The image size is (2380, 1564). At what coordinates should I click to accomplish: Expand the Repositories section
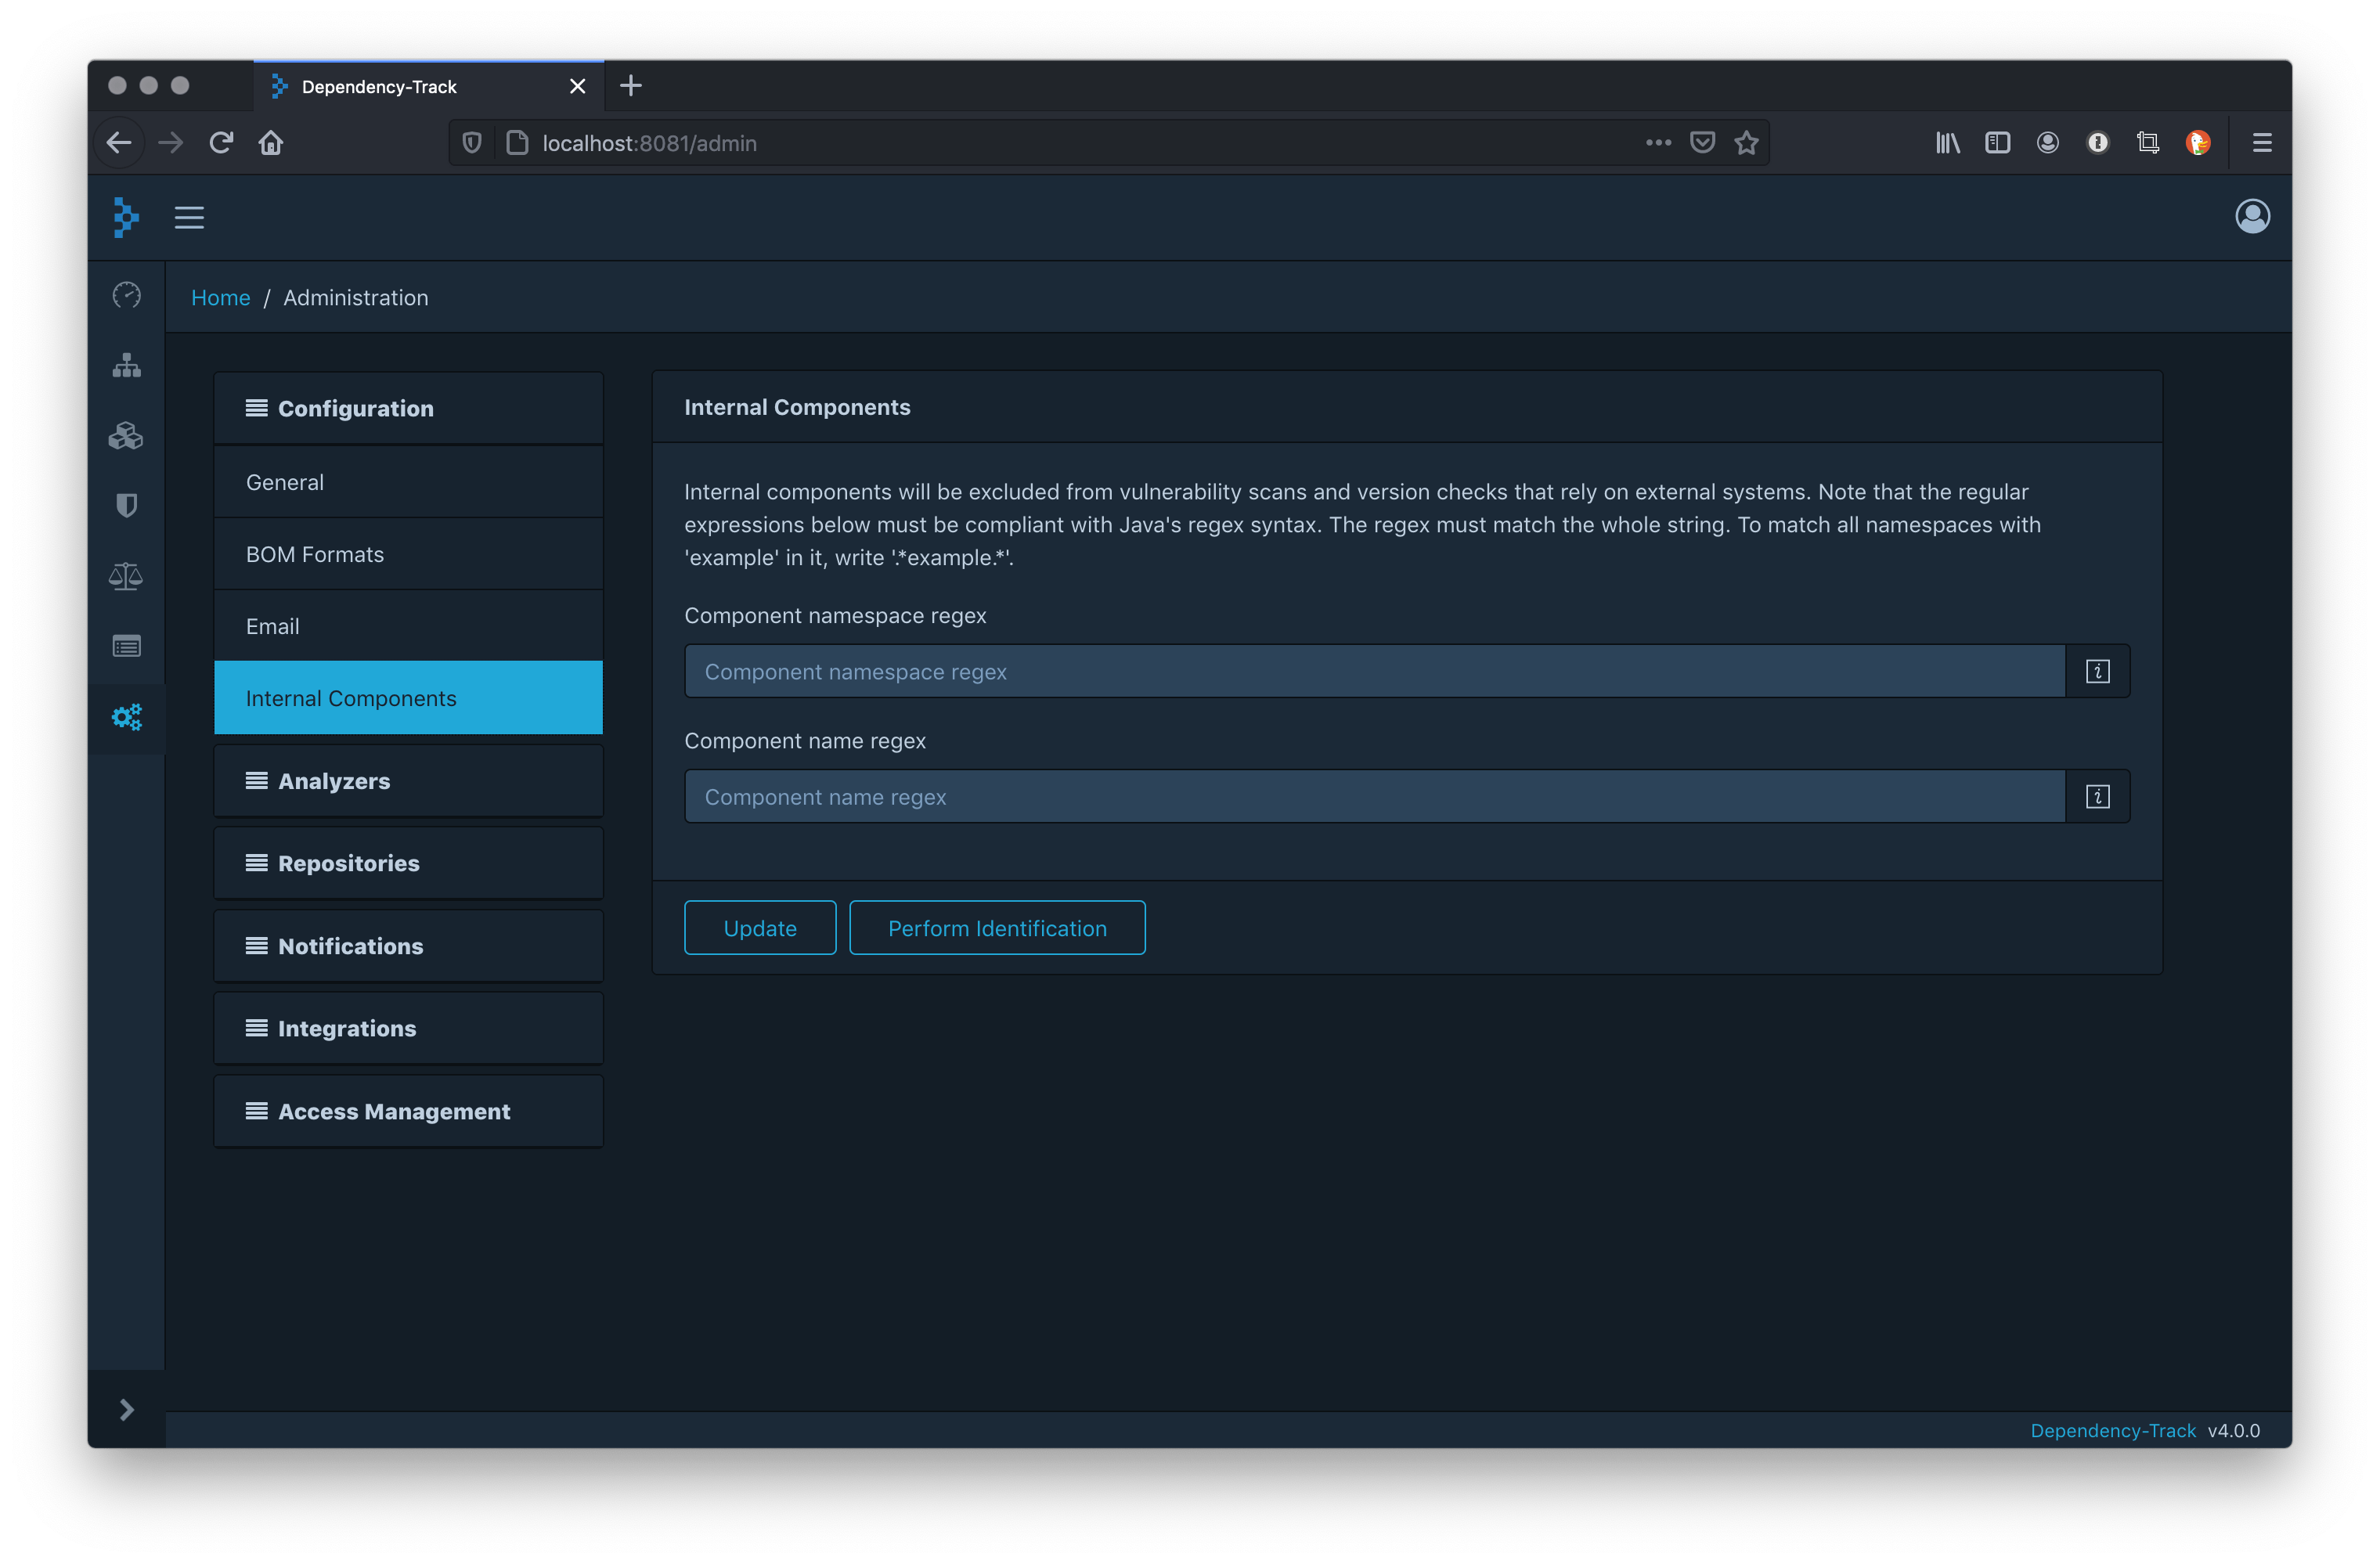(408, 863)
